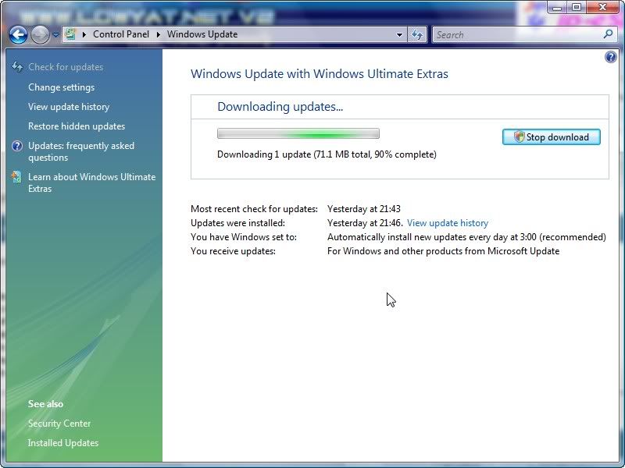Screen dimensions: 625x468
Task: Expand the address bar previous locations dropdown
Action: [x=399, y=34]
